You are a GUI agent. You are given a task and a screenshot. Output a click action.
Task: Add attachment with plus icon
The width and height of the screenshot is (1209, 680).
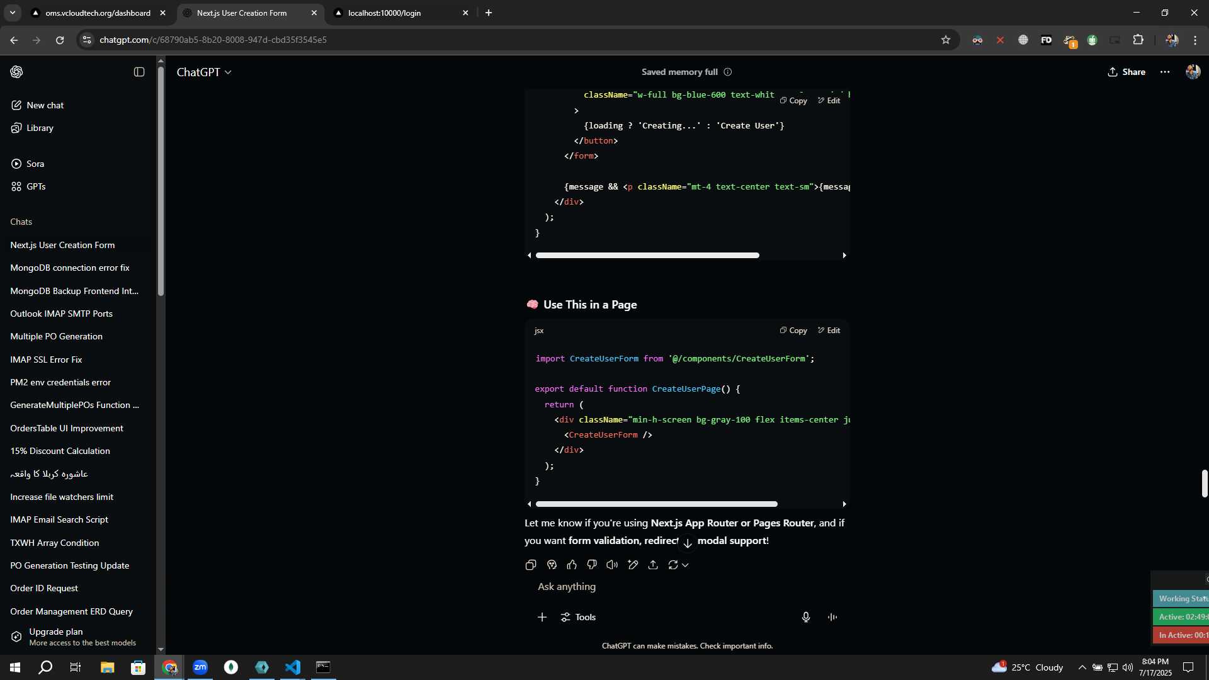[x=542, y=617]
